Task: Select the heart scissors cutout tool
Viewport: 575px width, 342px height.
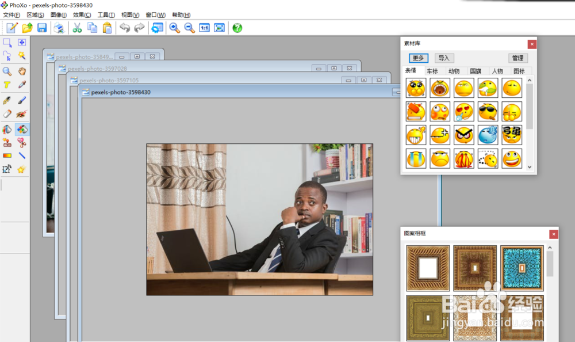Action: pyautogui.click(x=22, y=143)
